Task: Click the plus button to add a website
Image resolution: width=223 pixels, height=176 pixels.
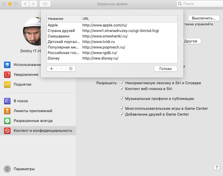Action: tap(52, 69)
